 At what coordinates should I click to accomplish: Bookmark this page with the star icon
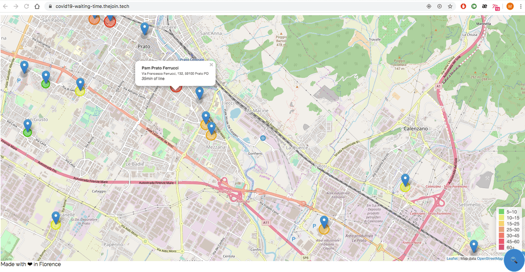[450, 6]
